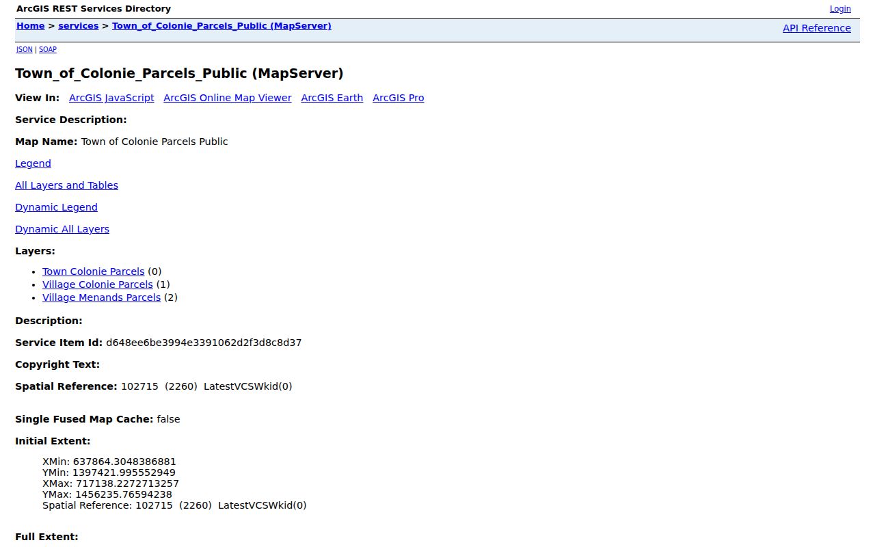This screenshot has height=547, width=875.
Task: Open All Layers and Tables
Action: 66,185
